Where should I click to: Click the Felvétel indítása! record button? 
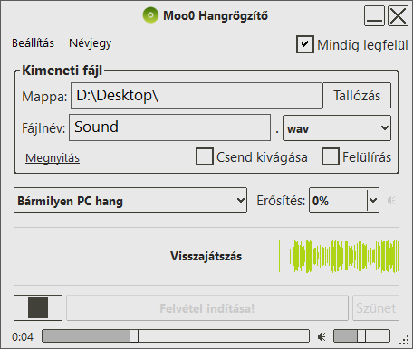click(207, 308)
